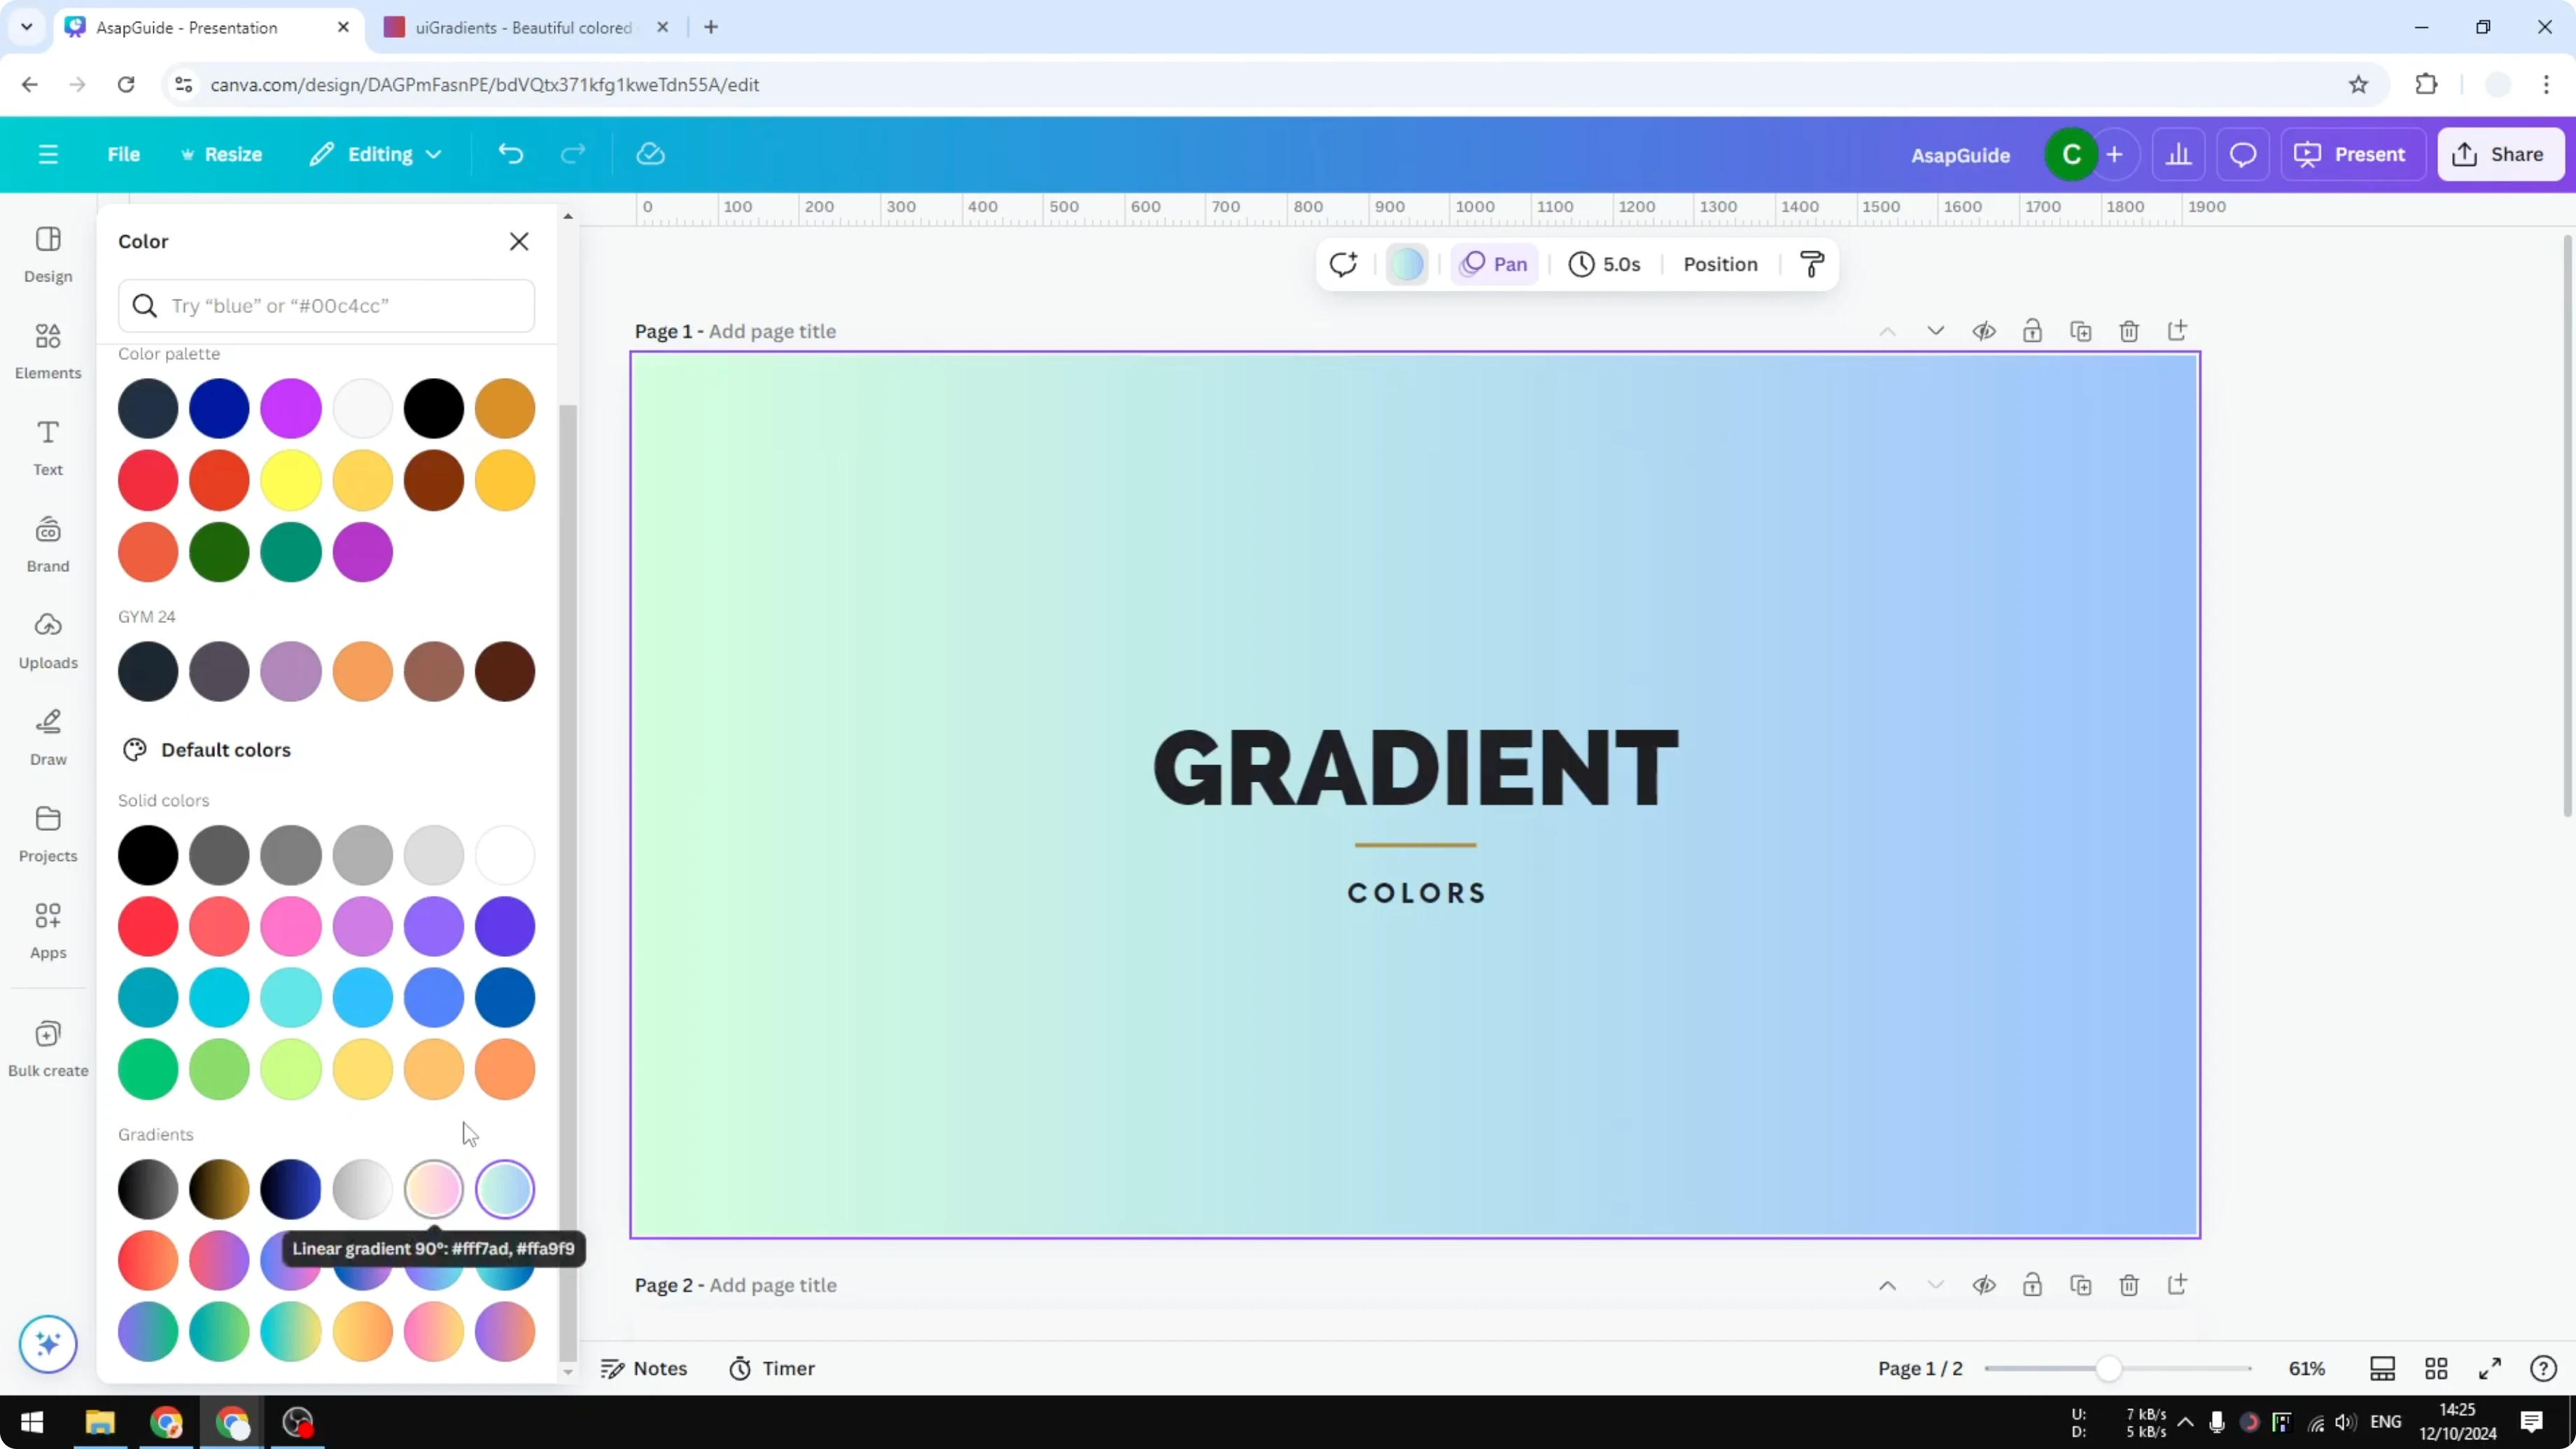Click the Present button

[x=2352, y=154]
